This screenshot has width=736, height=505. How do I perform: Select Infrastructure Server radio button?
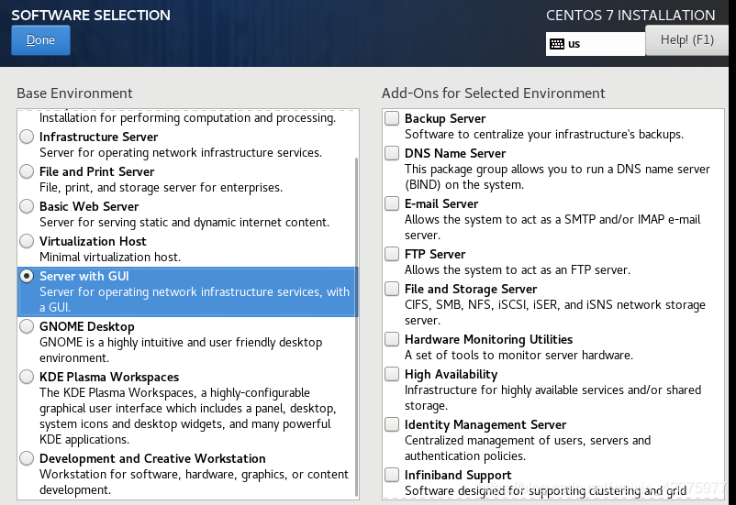[27, 137]
